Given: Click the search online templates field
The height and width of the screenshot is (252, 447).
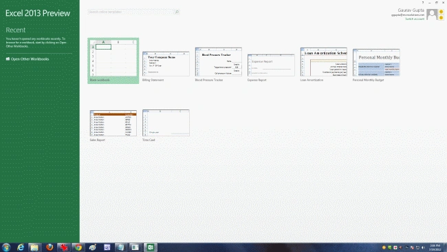Looking at the screenshot, I should tap(131, 12).
